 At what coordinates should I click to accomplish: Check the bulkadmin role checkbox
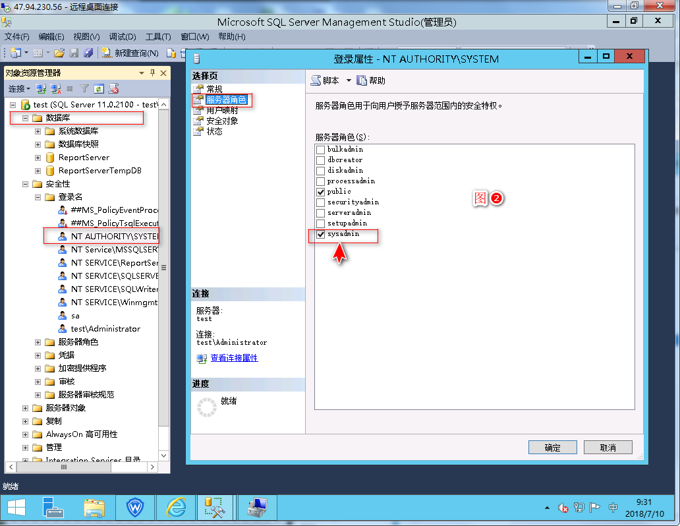pyautogui.click(x=320, y=150)
